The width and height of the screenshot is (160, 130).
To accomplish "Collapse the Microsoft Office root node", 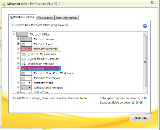I will [14, 34].
